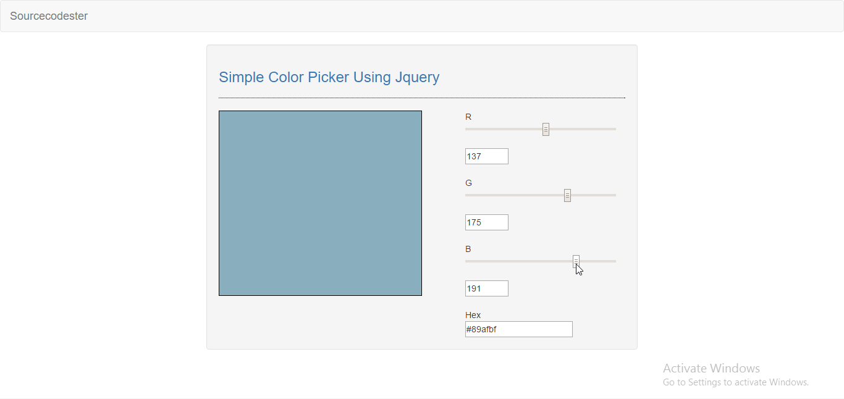
Task: Click the R label above the first slider
Action: click(x=468, y=117)
